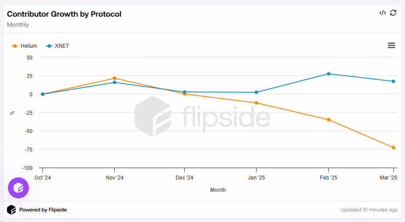Click the Dec '24 axis label

(184, 178)
